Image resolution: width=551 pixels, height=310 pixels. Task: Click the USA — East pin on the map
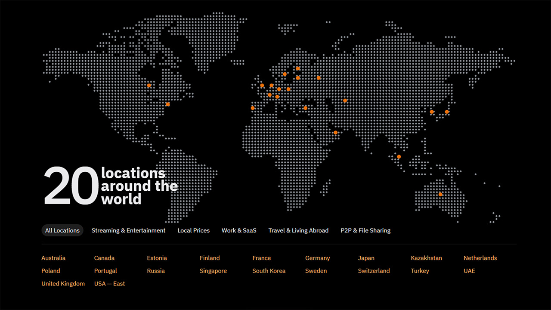tap(167, 104)
